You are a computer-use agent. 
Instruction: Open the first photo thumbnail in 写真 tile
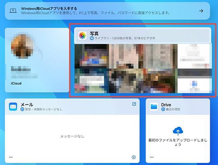point(92,56)
